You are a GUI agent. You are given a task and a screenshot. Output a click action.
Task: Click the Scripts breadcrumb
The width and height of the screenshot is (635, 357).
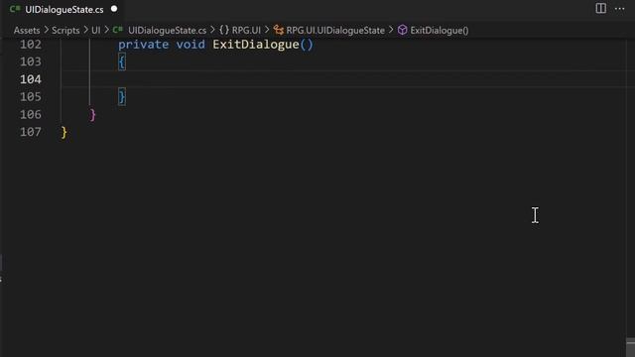(65, 31)
